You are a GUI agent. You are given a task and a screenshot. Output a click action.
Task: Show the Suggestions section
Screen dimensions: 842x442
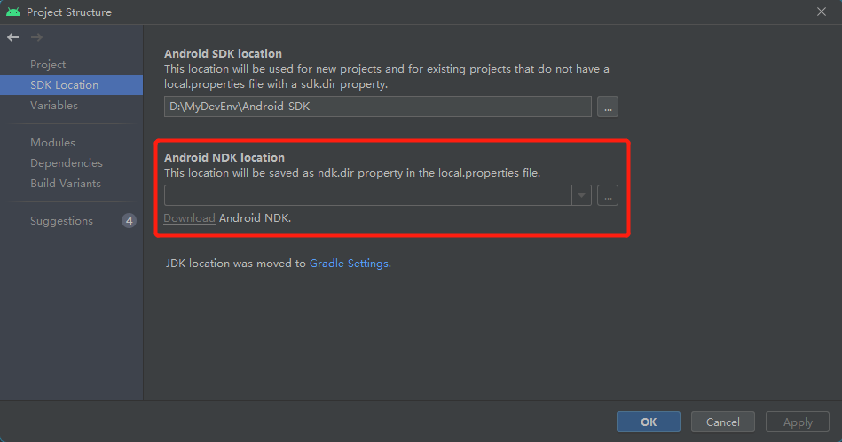tap(61, 221)
